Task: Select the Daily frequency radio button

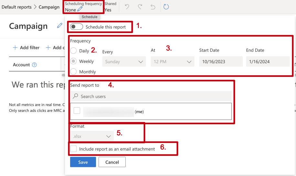Action: point(73,51)
